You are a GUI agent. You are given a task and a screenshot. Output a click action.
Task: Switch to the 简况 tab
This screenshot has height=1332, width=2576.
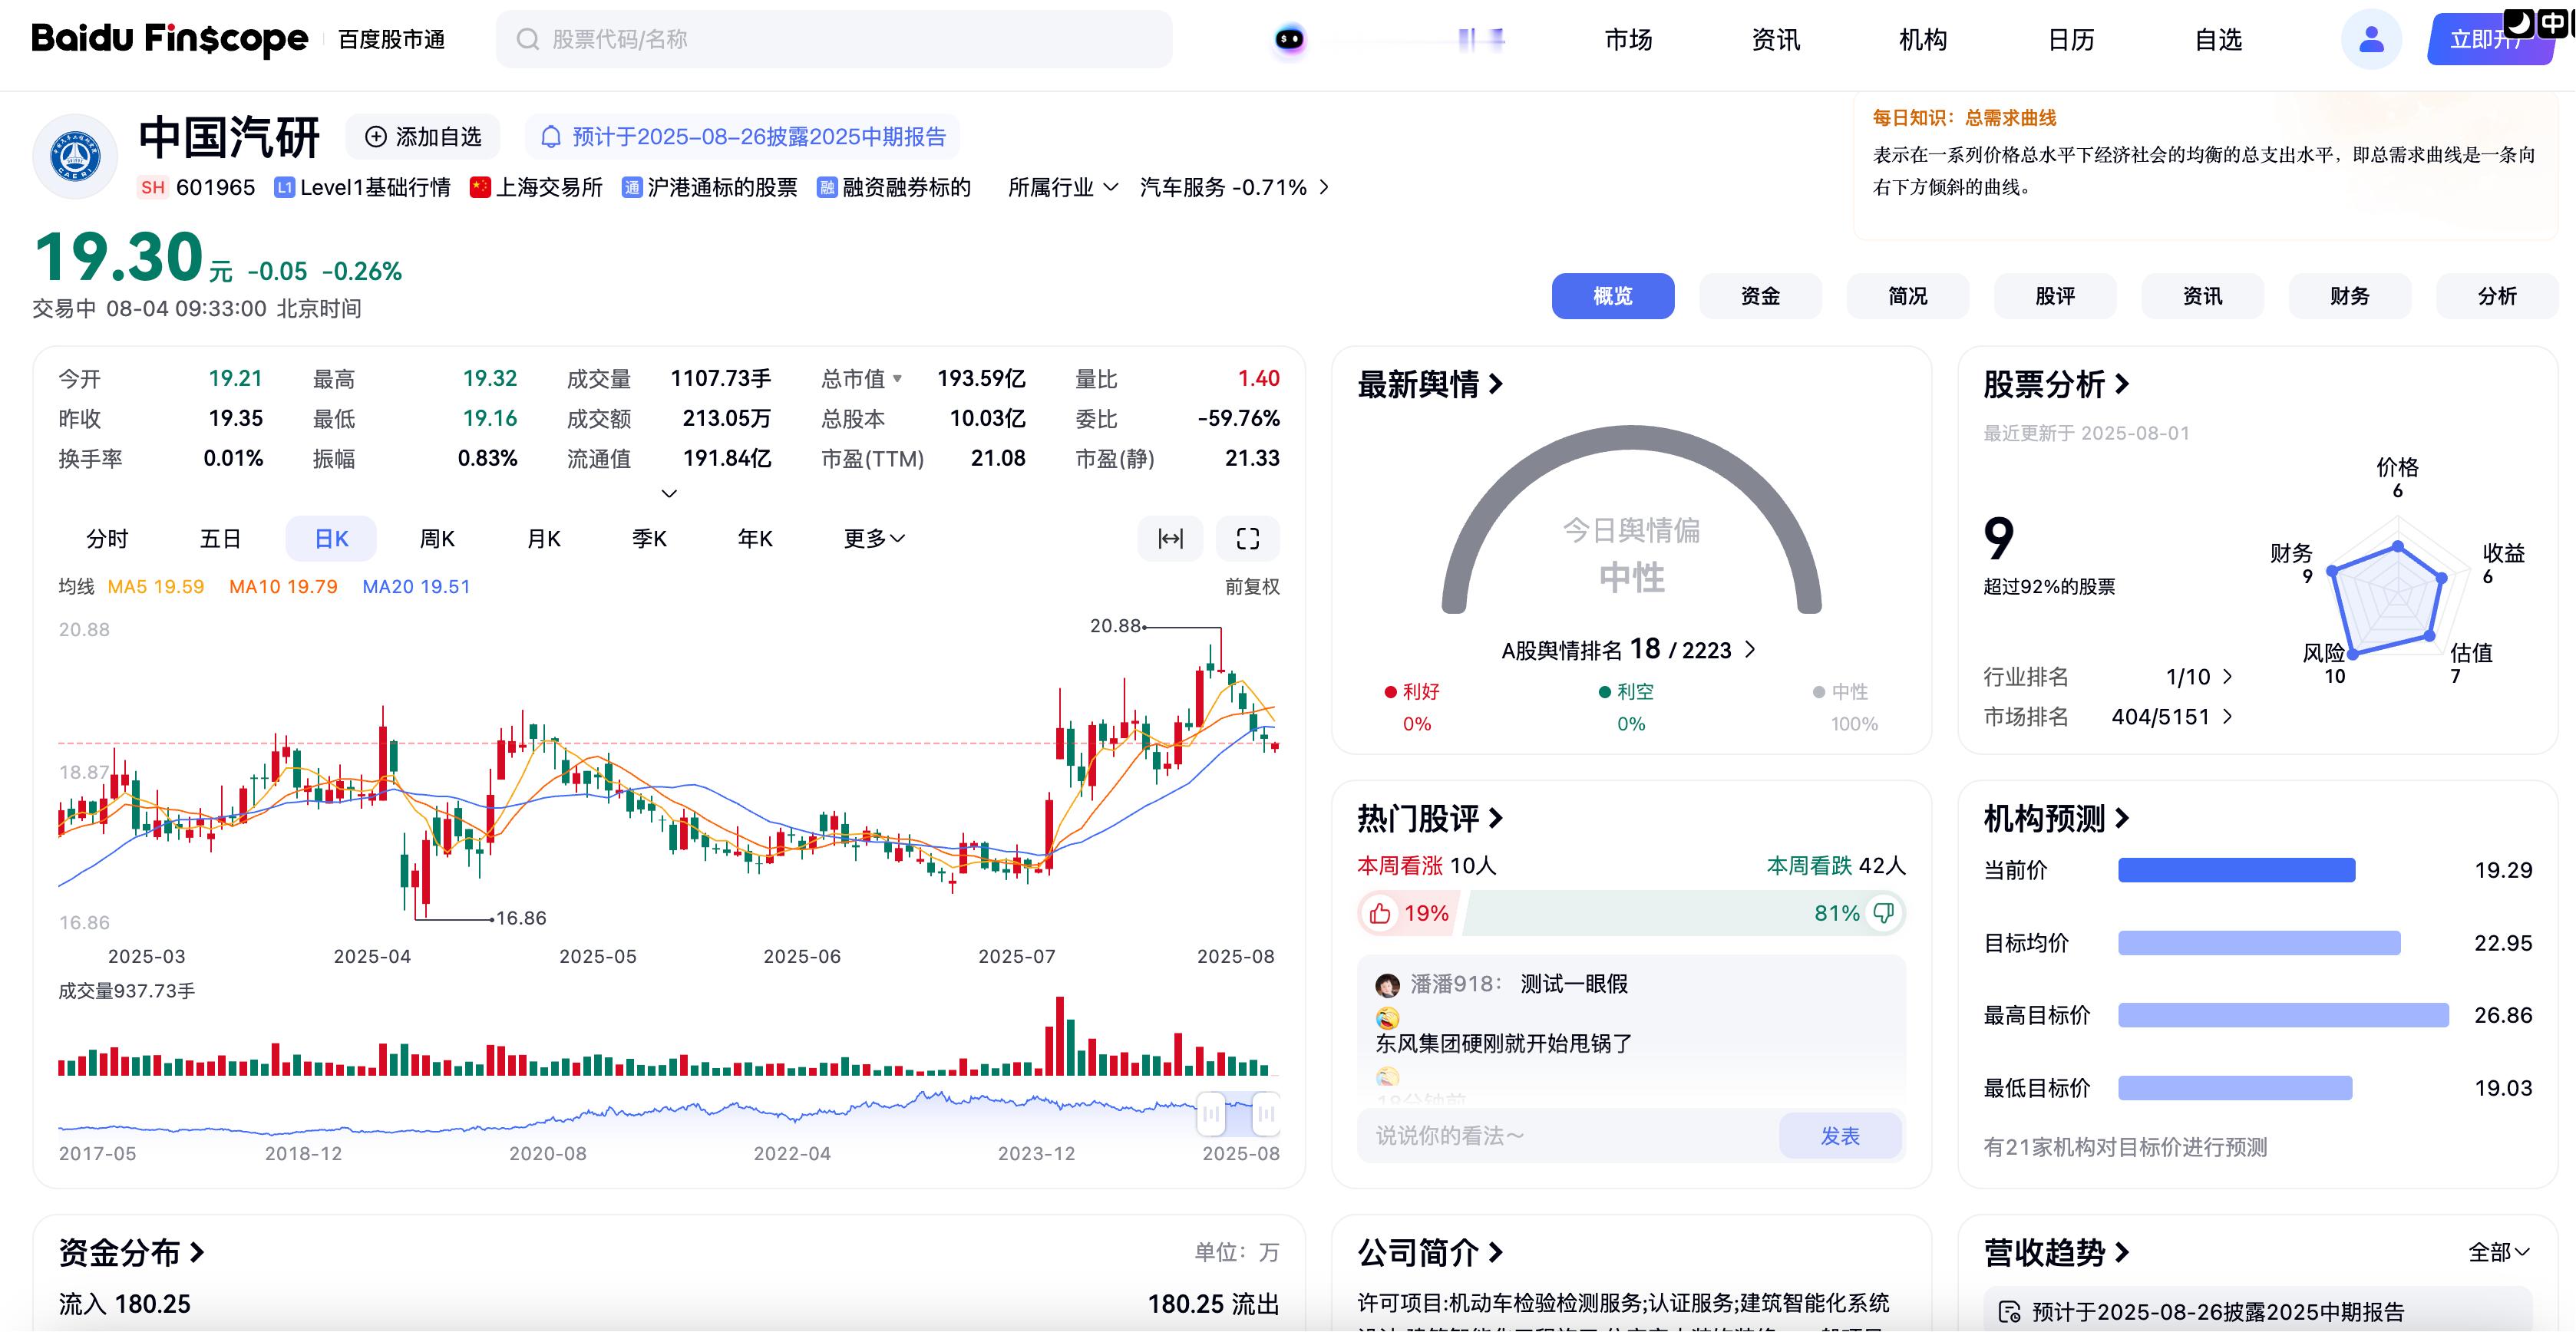click(1907, 295)
